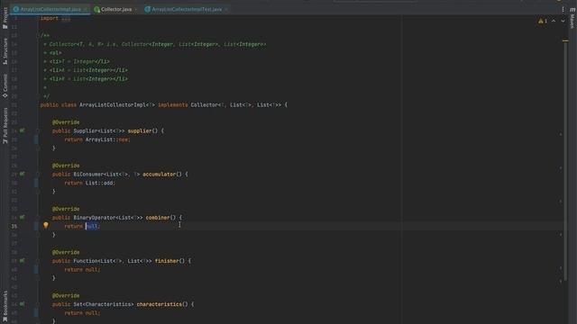Click the 'accumulator' method name

(159, 174)
